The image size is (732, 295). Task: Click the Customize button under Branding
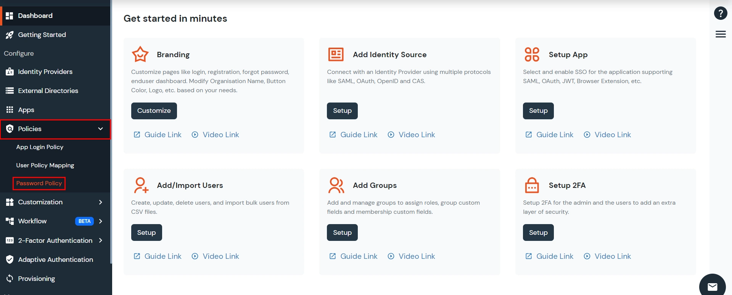[x=154, y=111]
